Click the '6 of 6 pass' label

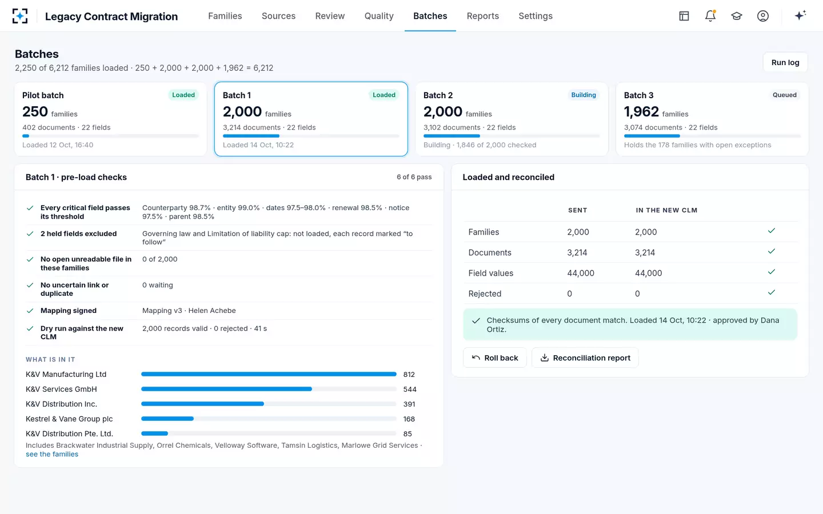[414, 177]
